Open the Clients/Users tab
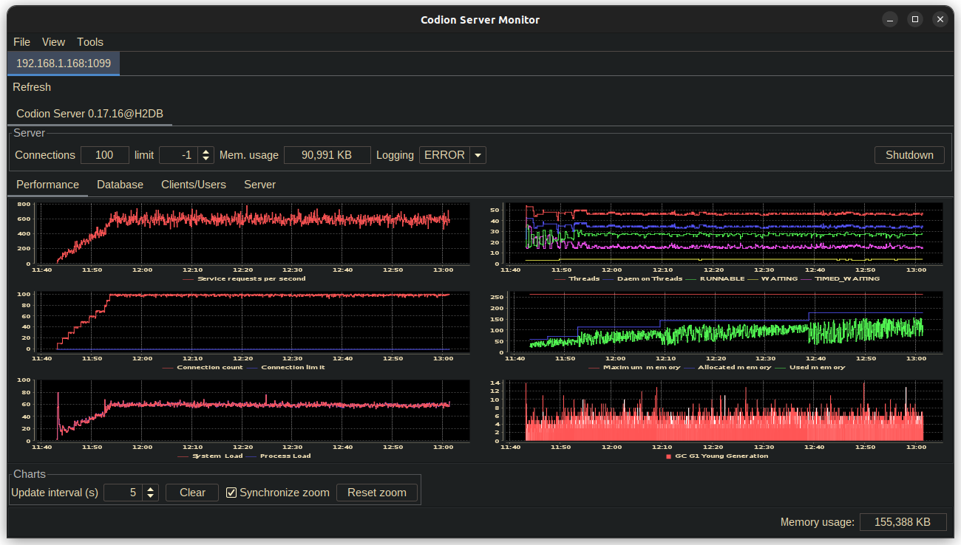 click(x=193, y=184)
